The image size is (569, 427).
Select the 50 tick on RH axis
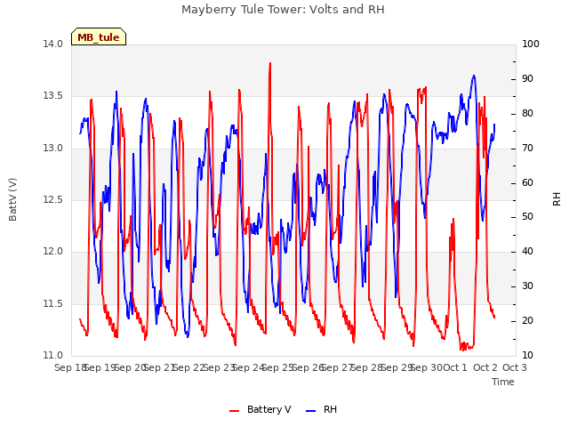(527, 217)
